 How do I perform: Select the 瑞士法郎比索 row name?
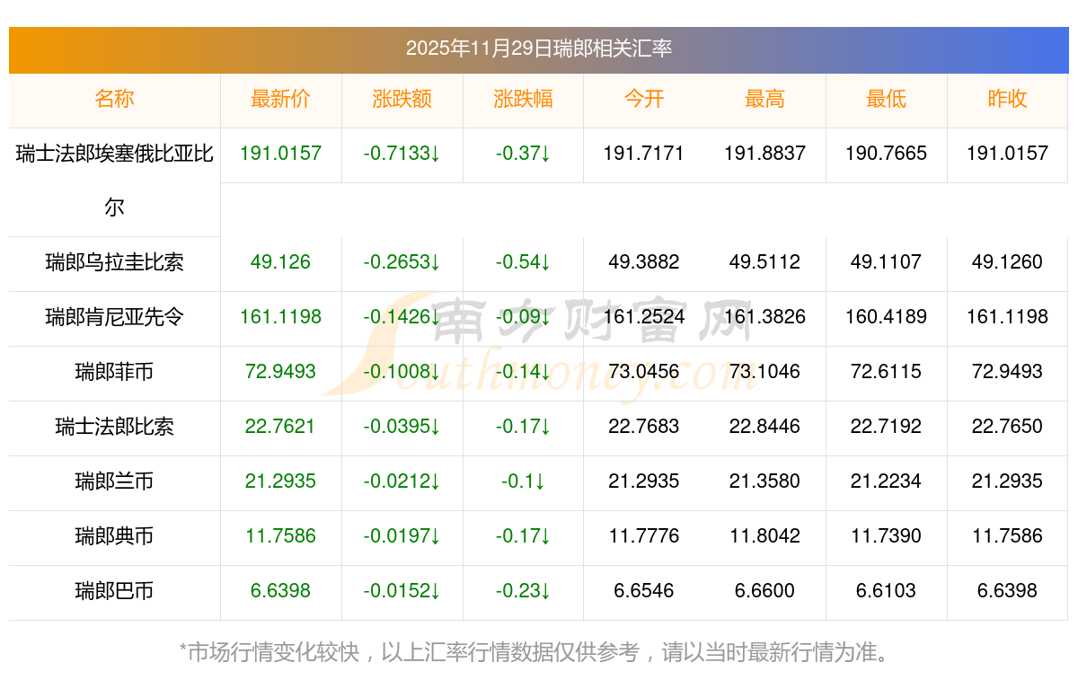(114, 427)
